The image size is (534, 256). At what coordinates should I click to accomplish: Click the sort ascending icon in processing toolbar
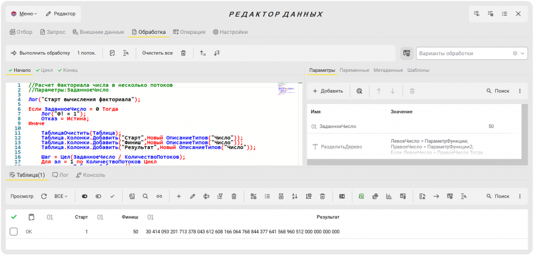pyautogui.click(x=203, y=53)
